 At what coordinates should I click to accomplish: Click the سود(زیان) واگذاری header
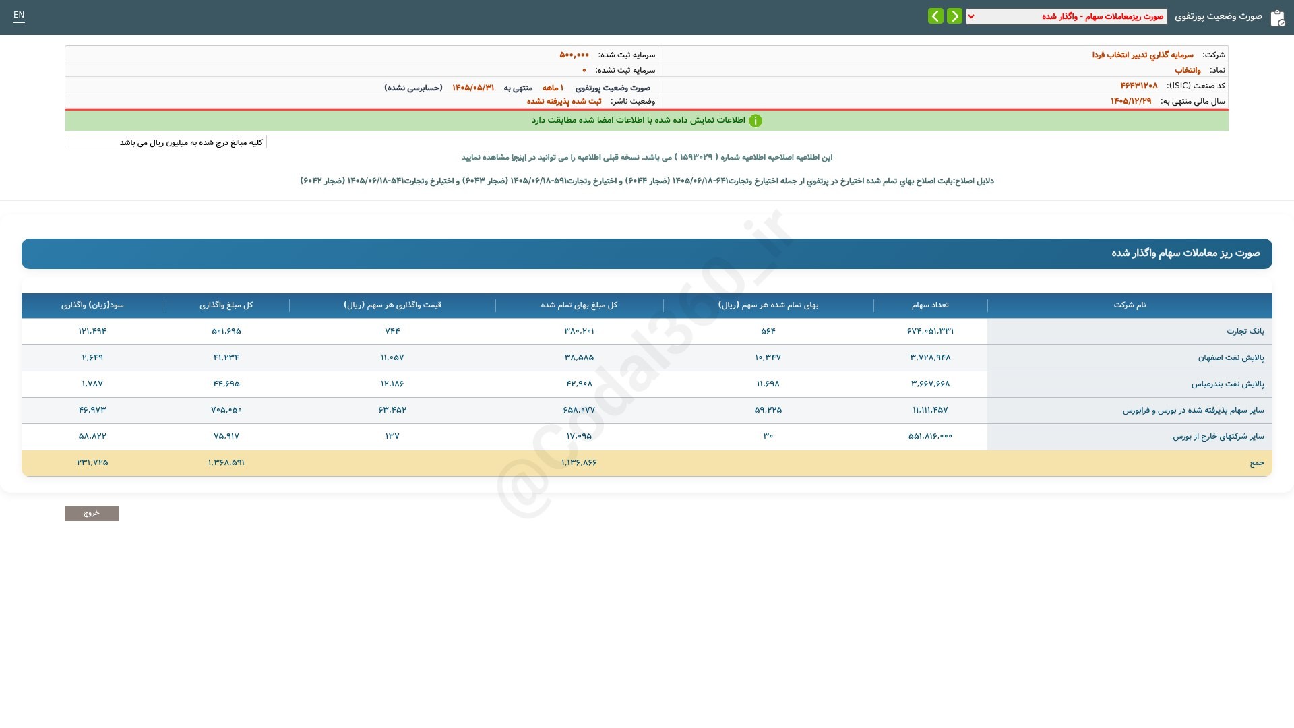tap(92, 305)
